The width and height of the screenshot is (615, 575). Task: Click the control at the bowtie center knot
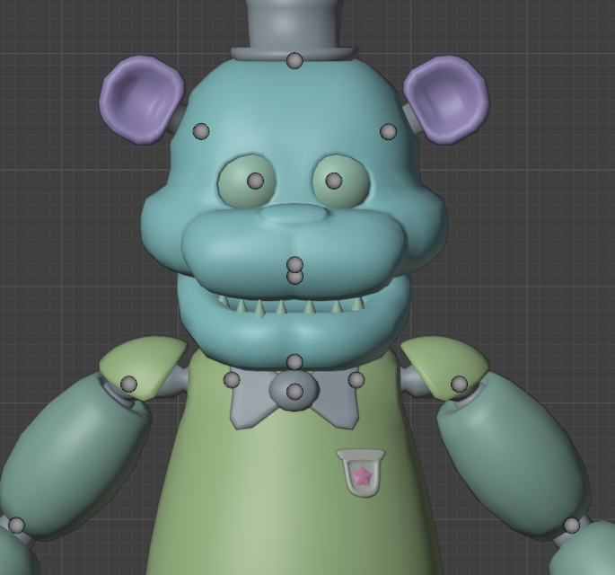point(294,392)
